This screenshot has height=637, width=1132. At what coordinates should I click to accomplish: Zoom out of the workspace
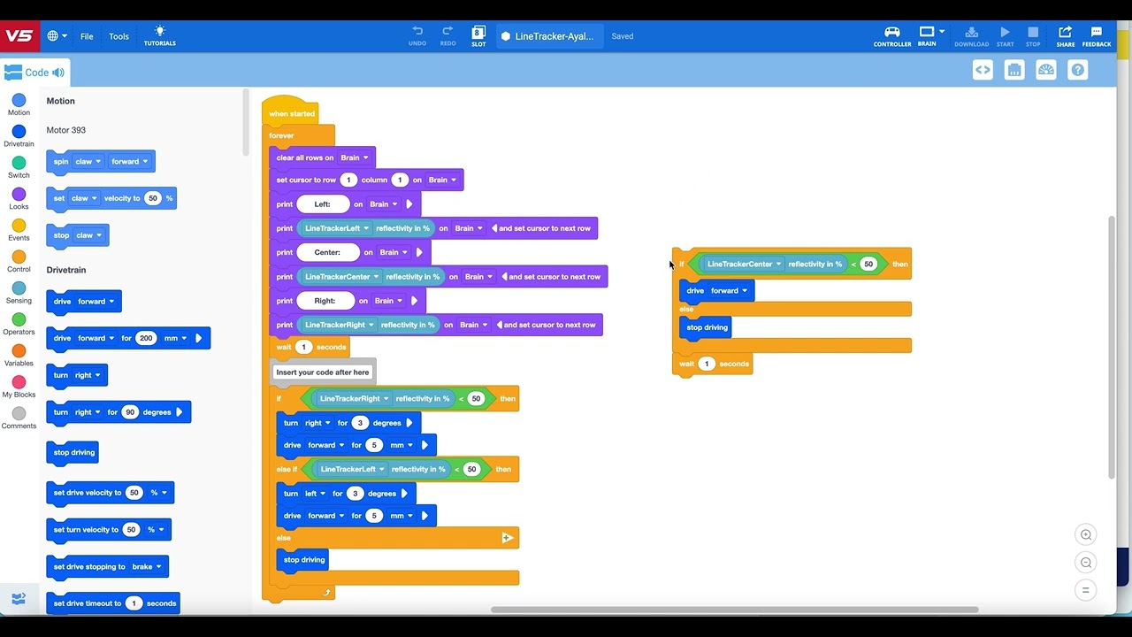coord(1086,563)
